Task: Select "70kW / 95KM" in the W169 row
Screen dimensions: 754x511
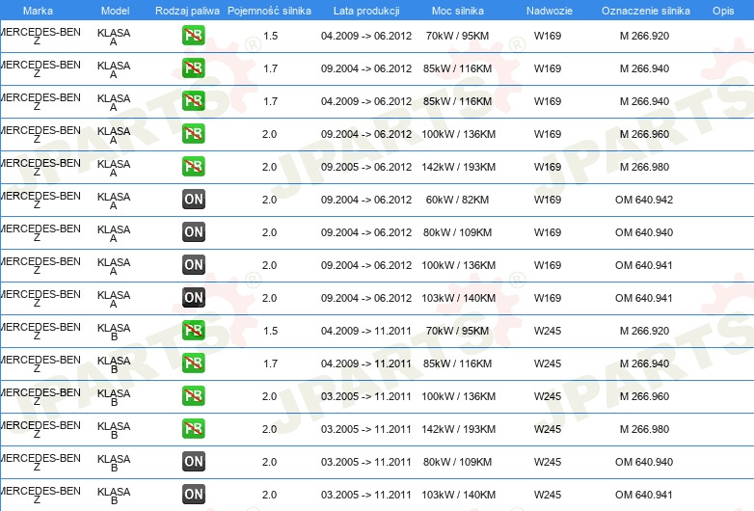Action: click(x=457, y=36)
